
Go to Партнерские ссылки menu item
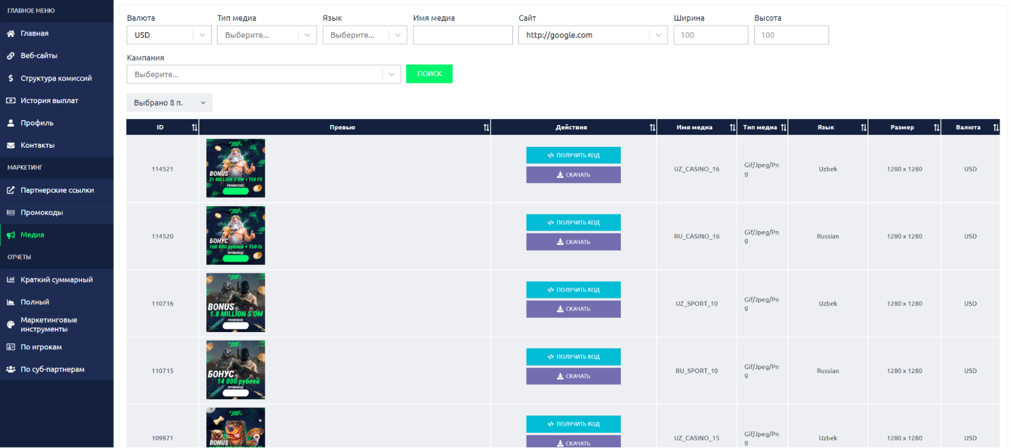[x=57, y=190]
